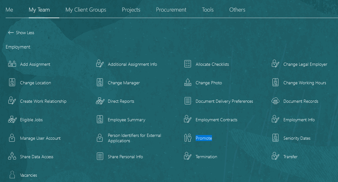This screenshot has width=338, height=182.
Task: Open the Document Delivery Preferences link
Action: click(224, 101)
